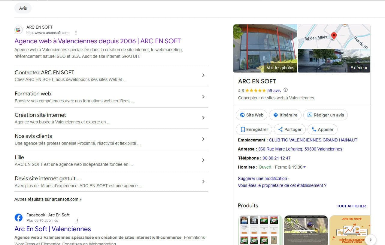Save the business with Enregistrer

[x=254, y=129]
